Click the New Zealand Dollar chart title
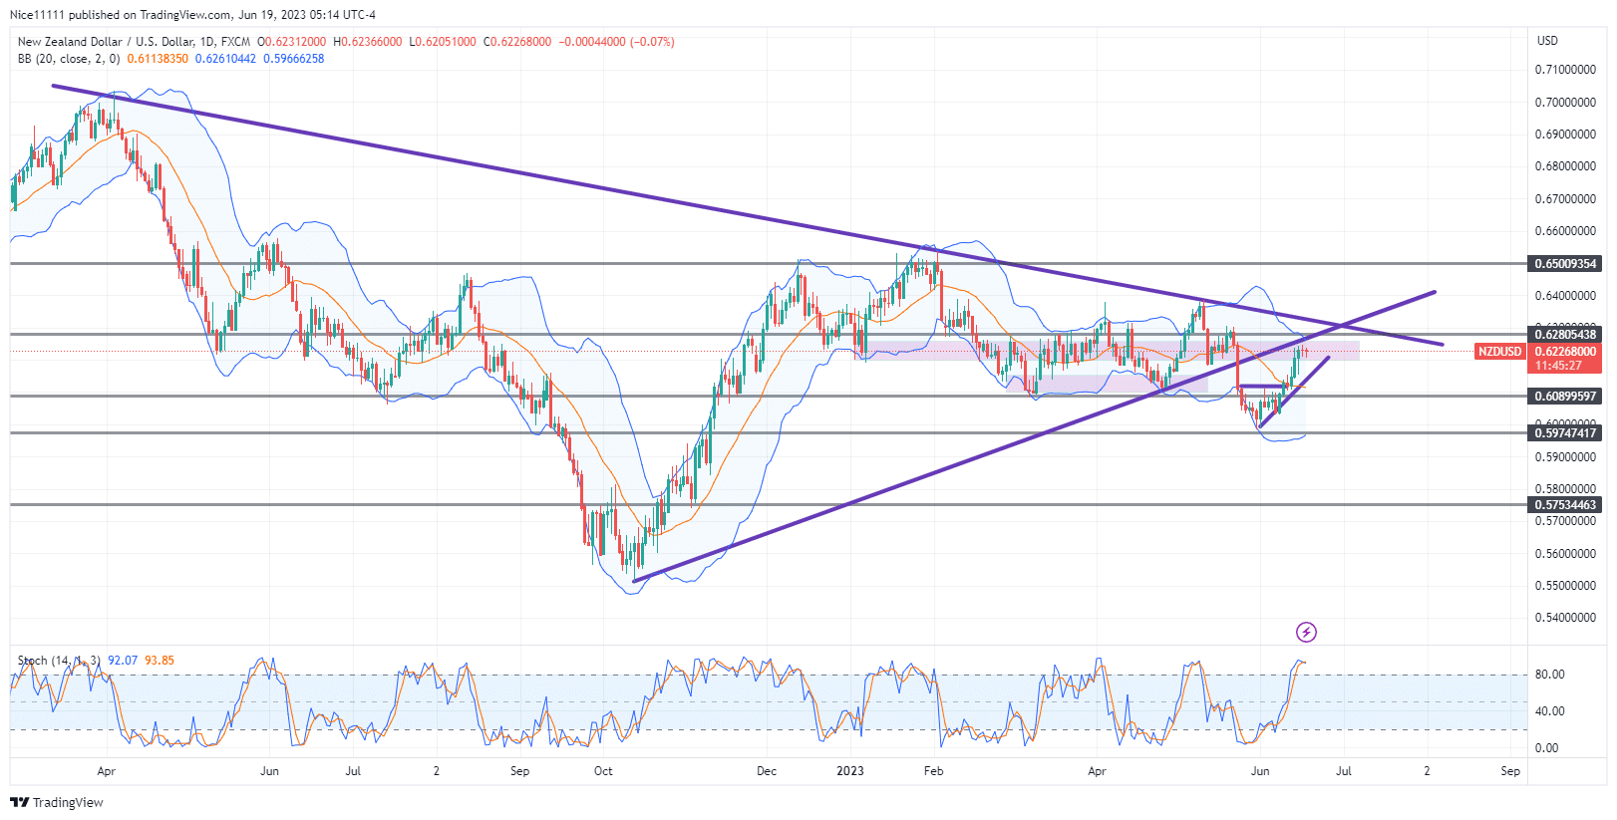1617x820 pixels. [134, 42]
